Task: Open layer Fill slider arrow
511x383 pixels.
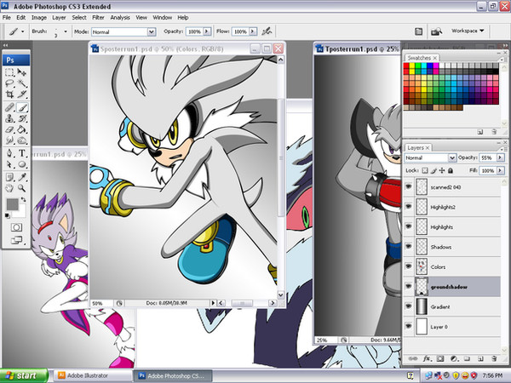Action: 500,170
